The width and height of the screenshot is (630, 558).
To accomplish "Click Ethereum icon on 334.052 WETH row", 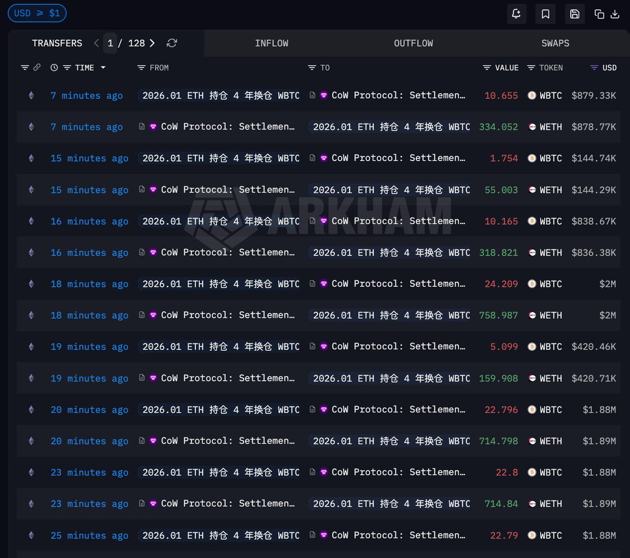I will (31, 127).
